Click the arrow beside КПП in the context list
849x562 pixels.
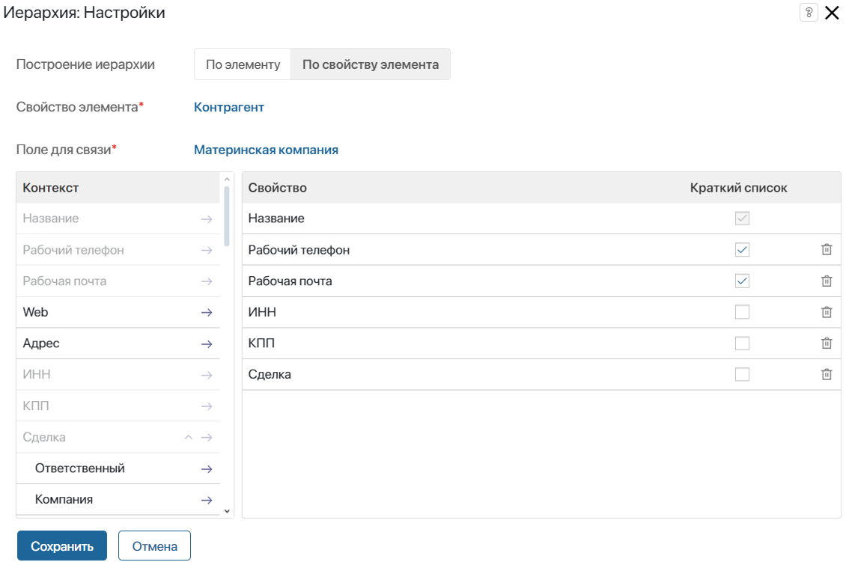(x=207, y=406)
